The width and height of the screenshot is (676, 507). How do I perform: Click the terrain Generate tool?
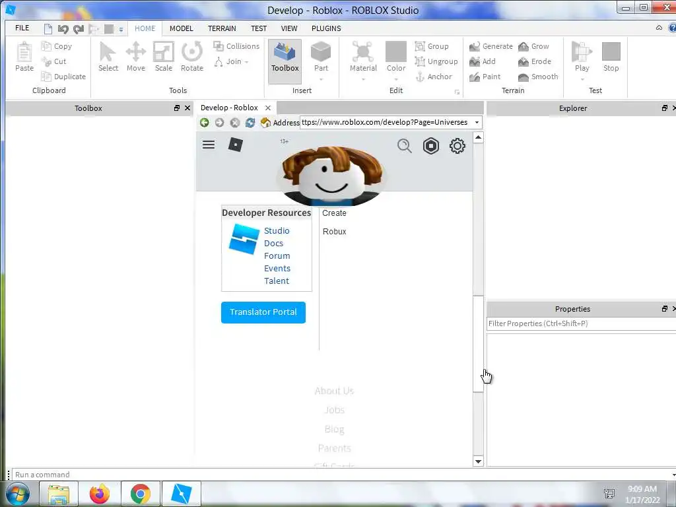tap(491, 46)
